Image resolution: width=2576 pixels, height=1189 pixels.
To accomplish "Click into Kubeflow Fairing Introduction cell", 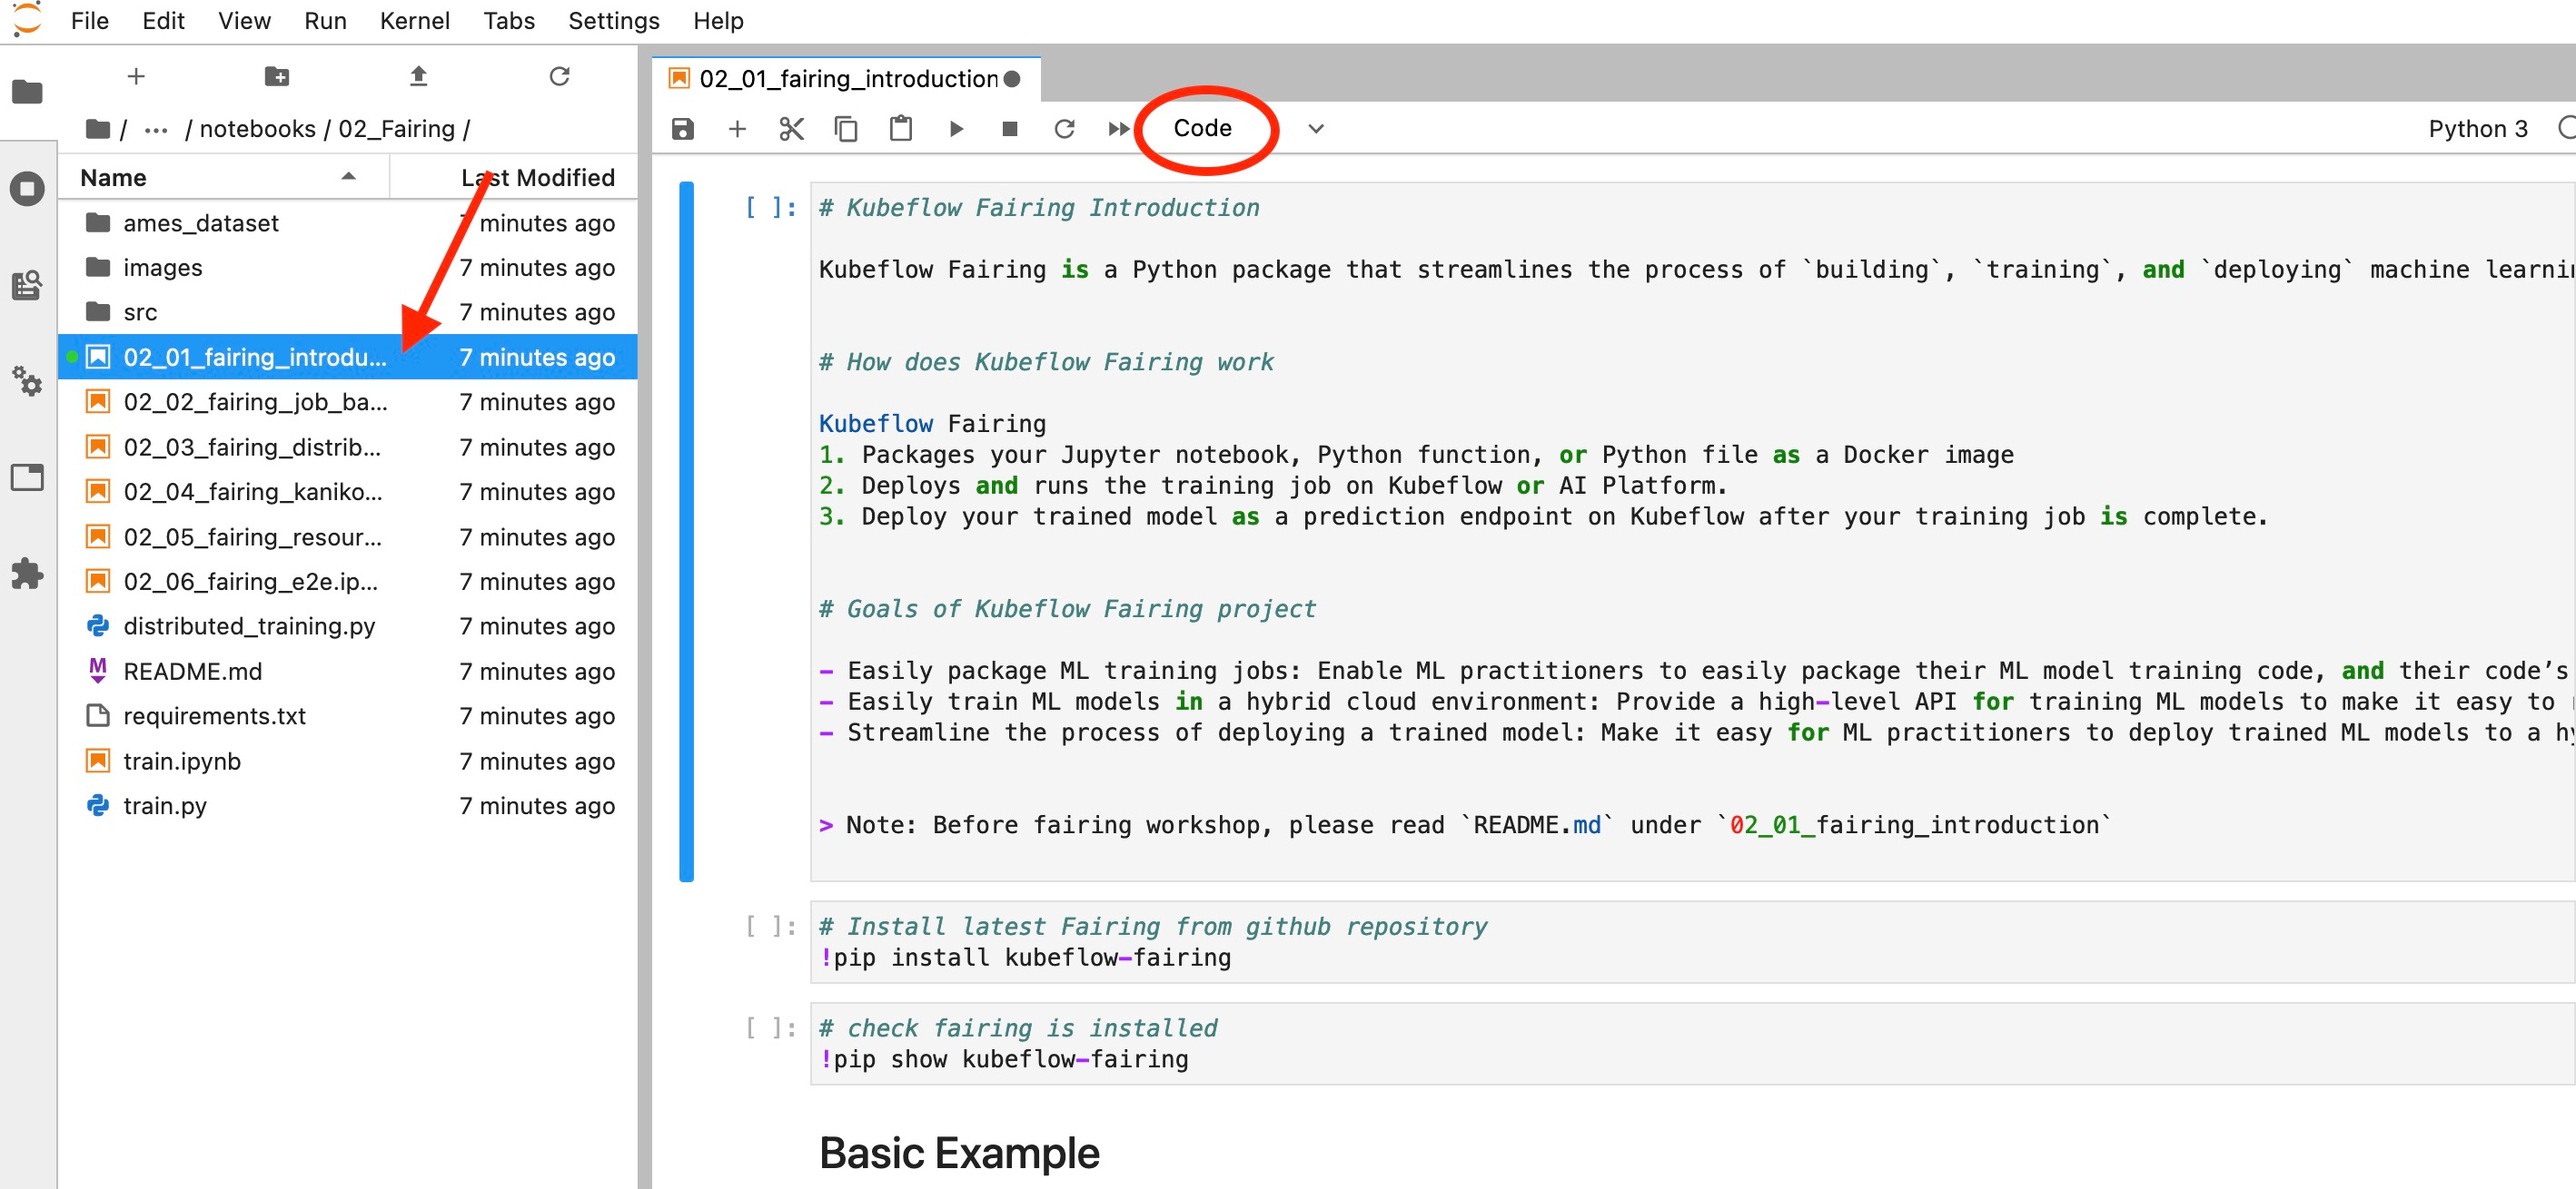I will coord(1692,532).
